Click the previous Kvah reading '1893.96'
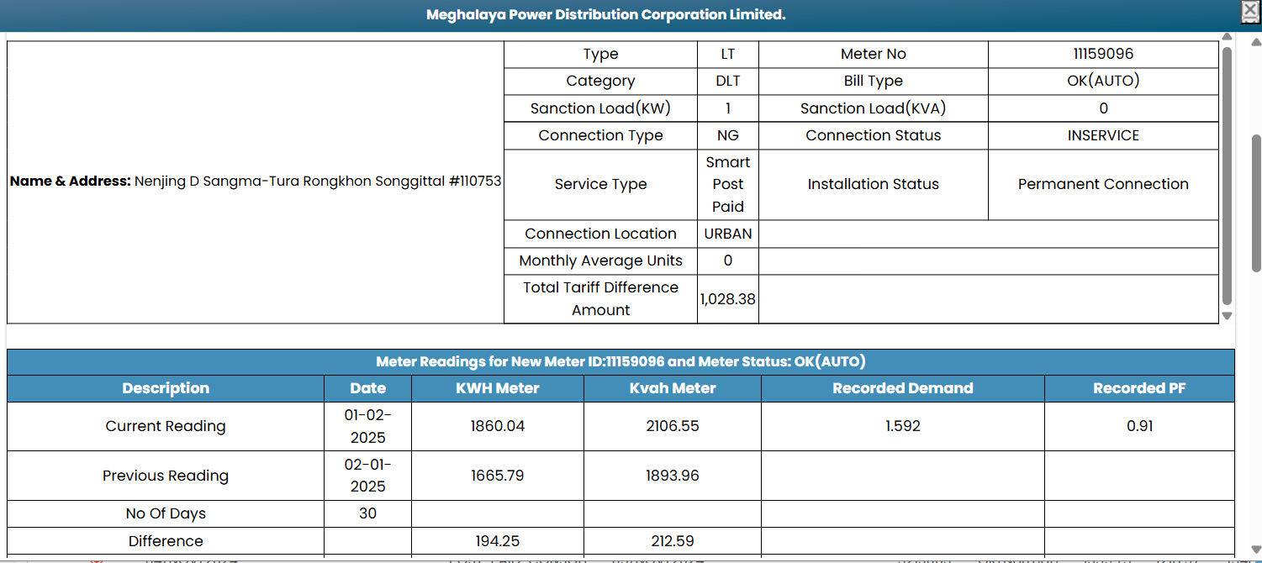 673,476
